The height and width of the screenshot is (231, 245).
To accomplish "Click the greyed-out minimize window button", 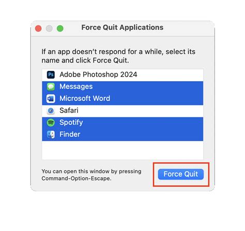I will coord(49,28).
